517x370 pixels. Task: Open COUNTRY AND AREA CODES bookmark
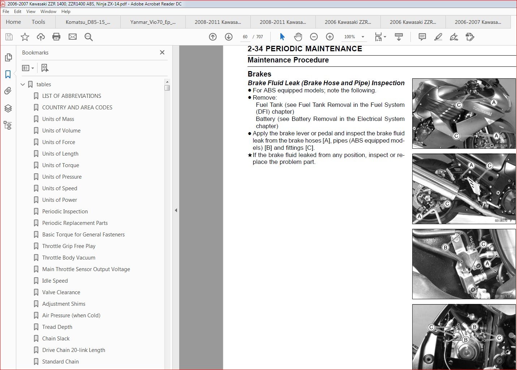(77, 108)
